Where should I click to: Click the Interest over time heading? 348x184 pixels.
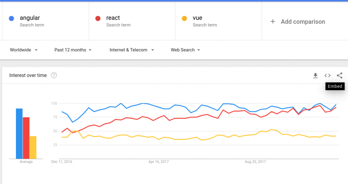(x=28, y=75)
